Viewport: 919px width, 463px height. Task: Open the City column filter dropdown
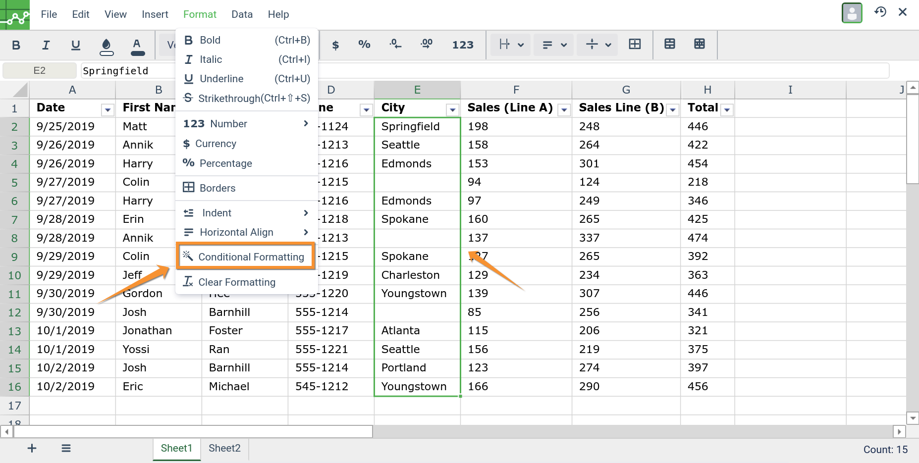point(452,109)
